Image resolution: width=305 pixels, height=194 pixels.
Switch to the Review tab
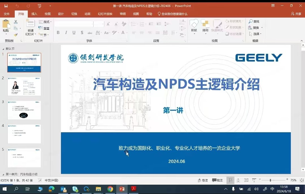coord(123,14)
